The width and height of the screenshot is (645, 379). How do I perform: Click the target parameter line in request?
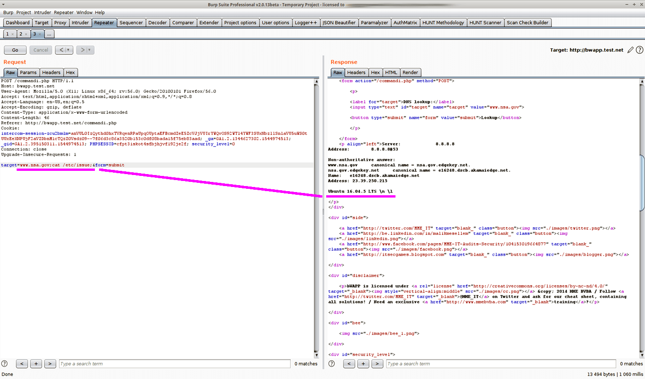63,165
